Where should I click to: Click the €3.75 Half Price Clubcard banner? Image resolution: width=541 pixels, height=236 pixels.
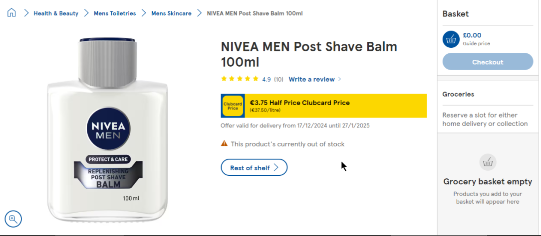pyautogui.click(x=334, y=106)
